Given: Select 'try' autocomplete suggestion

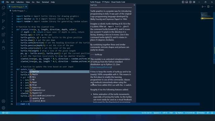Looking at the screenshot, I should tap(59, 77).
